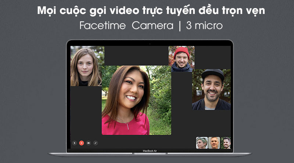This screenshot has height=163, width=294.
Task: Focus the center woman in pink shirt video
Action: pyautogui.click(x=136, y=100)
